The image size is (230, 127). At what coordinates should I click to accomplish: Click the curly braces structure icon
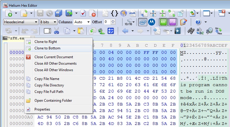115,13
